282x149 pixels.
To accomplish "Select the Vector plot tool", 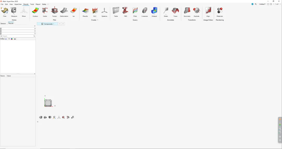I will (45, 11).
